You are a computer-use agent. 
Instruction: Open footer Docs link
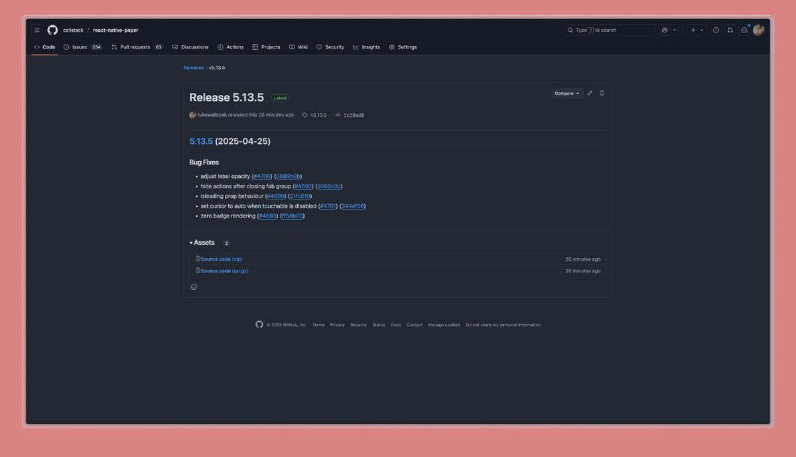click(396, 325)
